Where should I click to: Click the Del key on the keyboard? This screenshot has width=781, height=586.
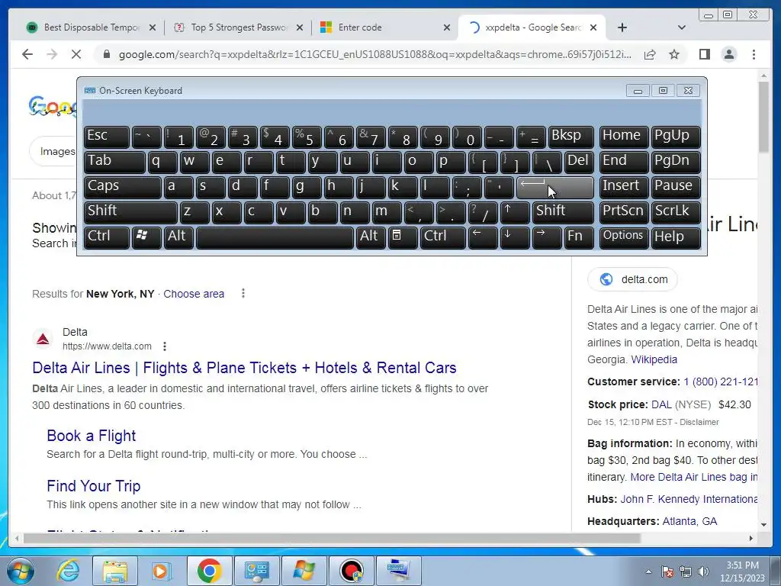(579, 162)
